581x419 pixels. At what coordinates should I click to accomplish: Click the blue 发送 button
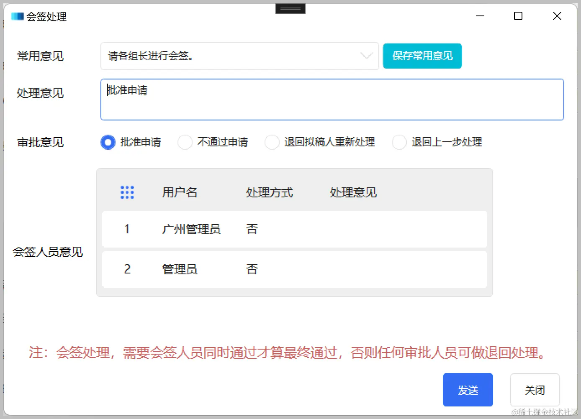pos(468,390)
